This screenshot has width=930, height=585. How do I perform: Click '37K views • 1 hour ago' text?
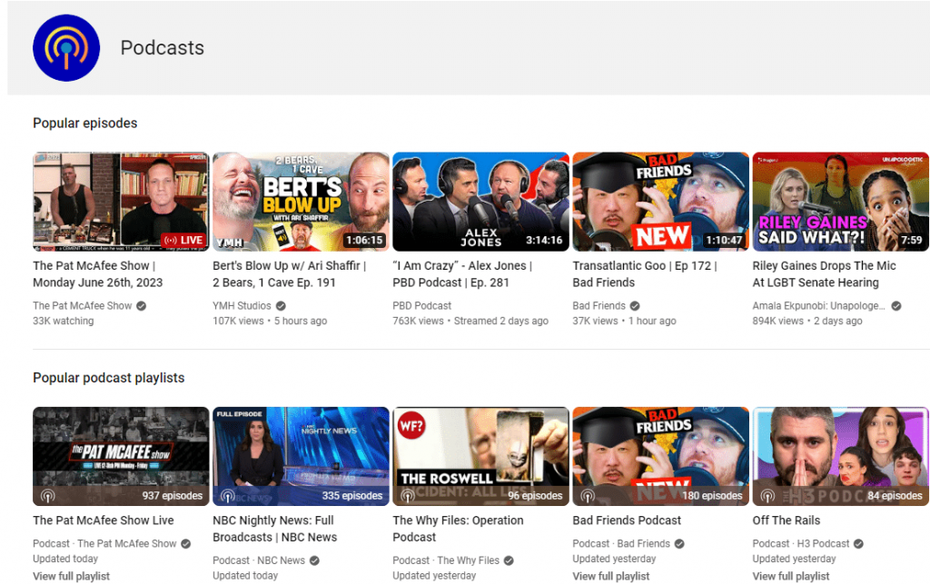pos(624,321)
